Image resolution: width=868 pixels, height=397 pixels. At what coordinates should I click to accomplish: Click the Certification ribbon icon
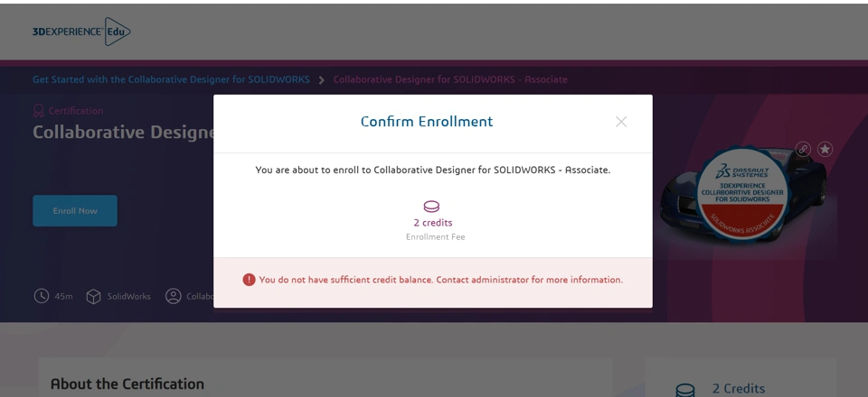point(39,111)
